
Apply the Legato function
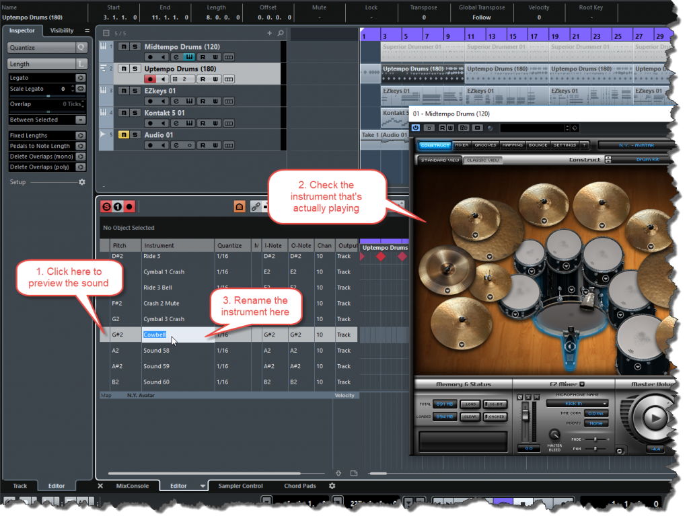tap(81, 78)
